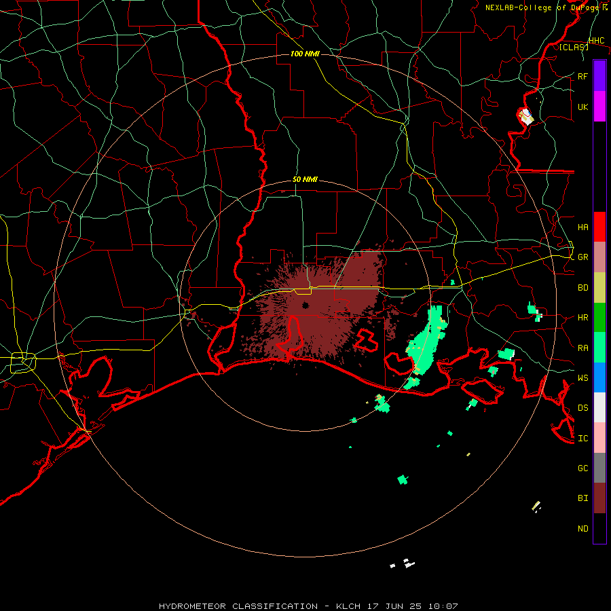This screenshot has width=611, height=611.
Task: Click the IC pink legend swatch
Action: (x=599, y=438)
